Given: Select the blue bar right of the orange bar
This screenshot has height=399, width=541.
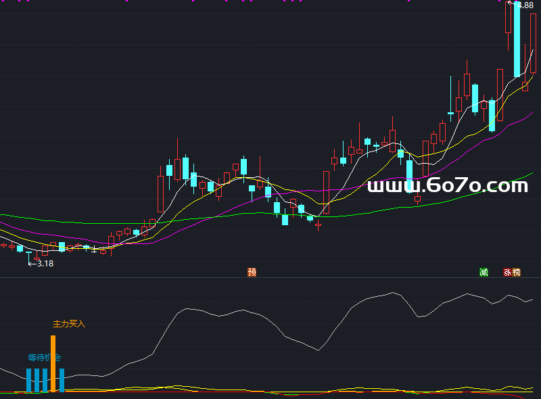Looking at the screenshot, I should tap(62, 380).
